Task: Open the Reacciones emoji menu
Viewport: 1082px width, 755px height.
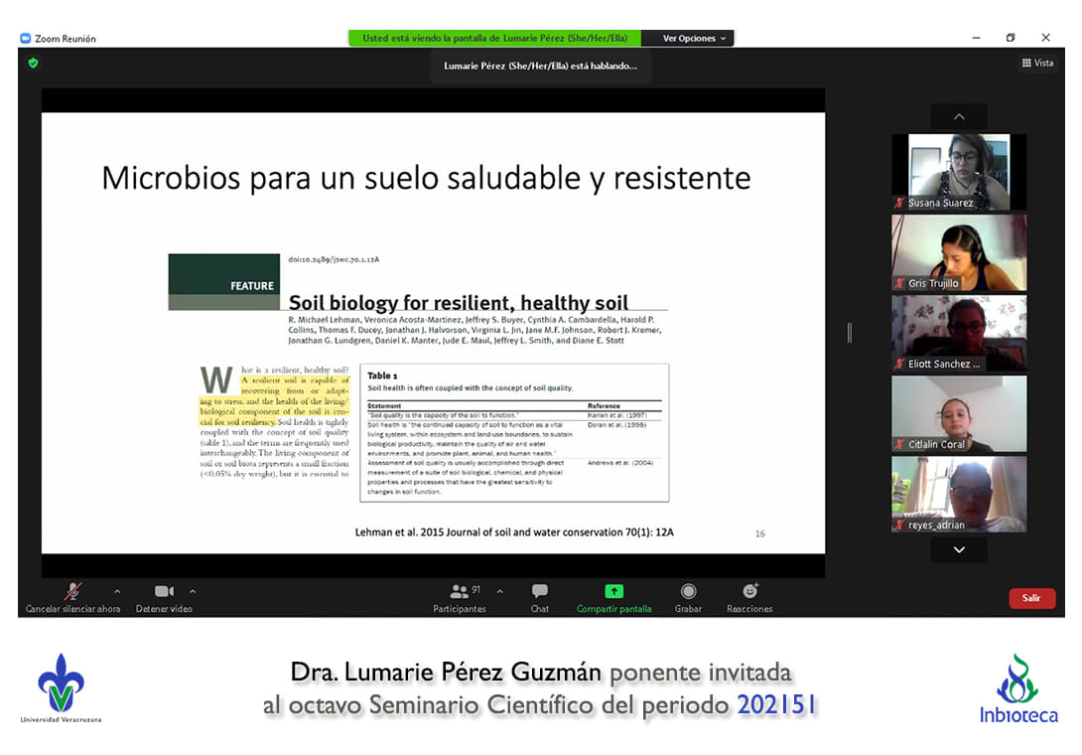Action: coord(749,592)
